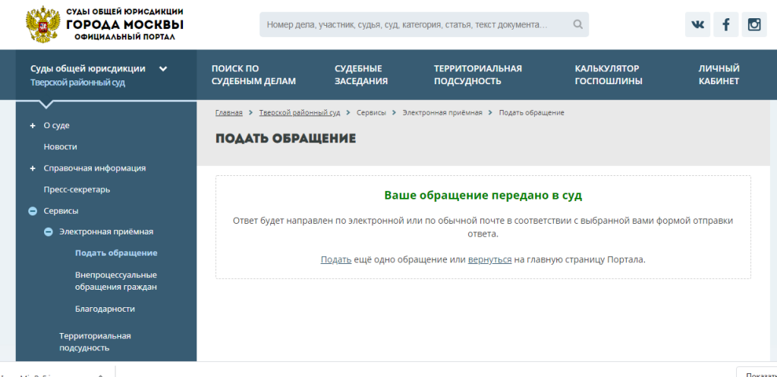Open the 'Суды общей юрисдикции' dropdown
This screenshot has height=377, width=777.
162,69
